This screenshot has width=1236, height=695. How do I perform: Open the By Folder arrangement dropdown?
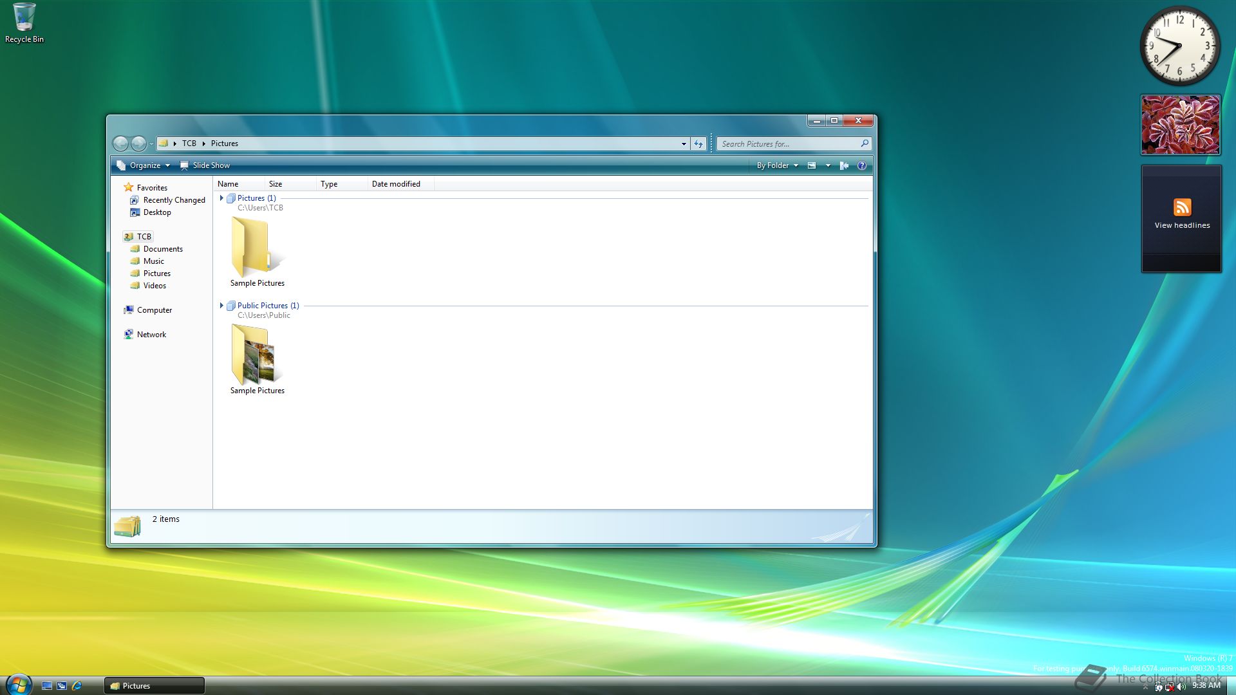(777, 165)
